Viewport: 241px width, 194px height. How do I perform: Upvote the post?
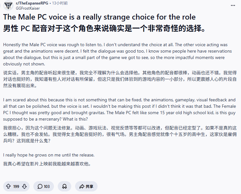coord(8,186)
